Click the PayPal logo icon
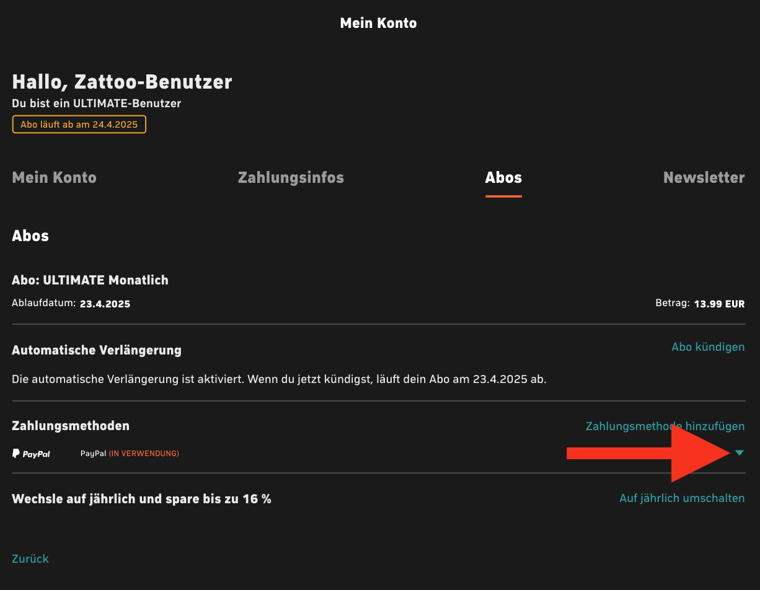This screenshot has width=760, height=590. (x=31, y=454)
